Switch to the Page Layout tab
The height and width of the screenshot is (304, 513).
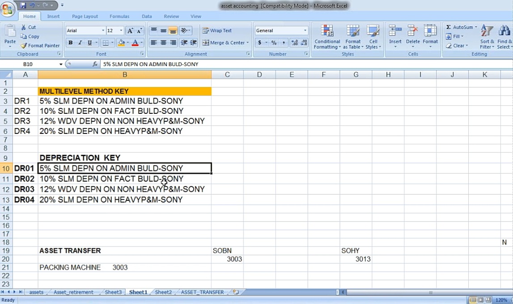coord(85,17)
